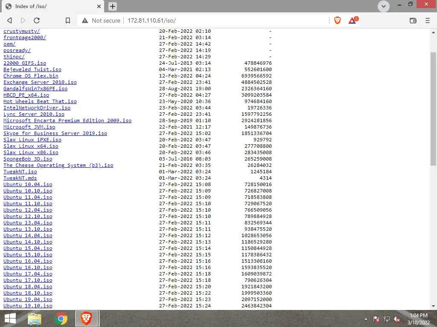437x327 pixels.
Task: Download Ubuntu 18.04.iso
Action: (28, 287)
